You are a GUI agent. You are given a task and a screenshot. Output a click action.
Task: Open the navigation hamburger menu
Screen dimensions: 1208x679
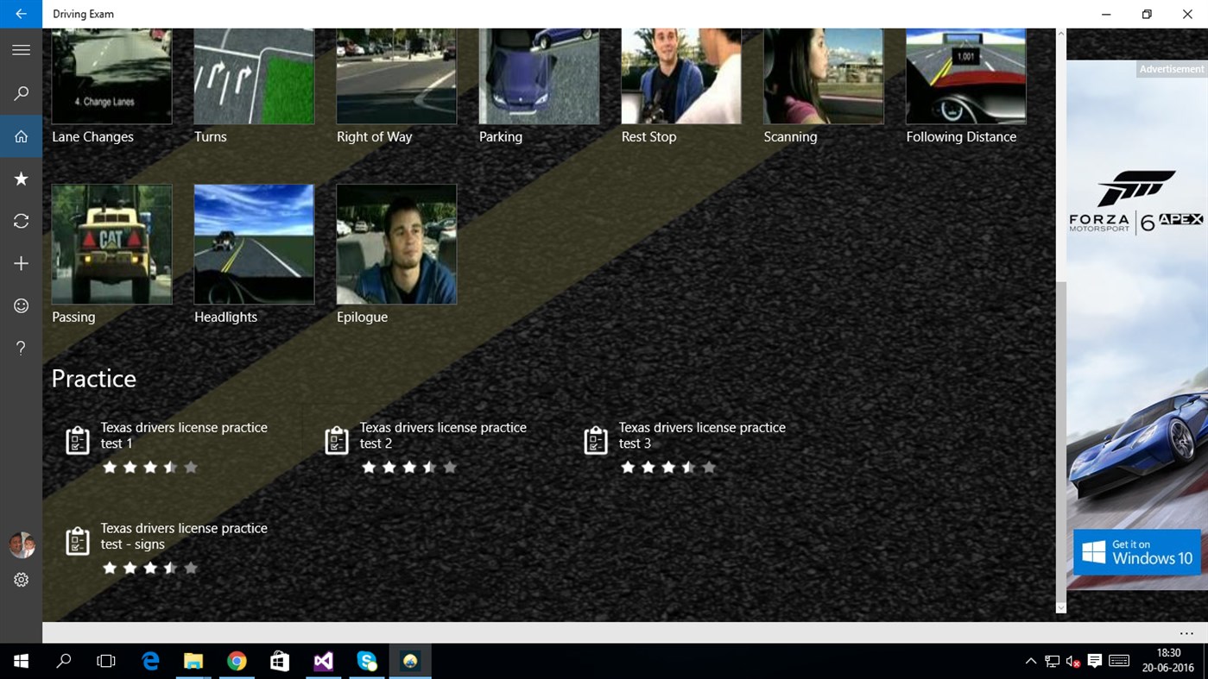[21, 49]
